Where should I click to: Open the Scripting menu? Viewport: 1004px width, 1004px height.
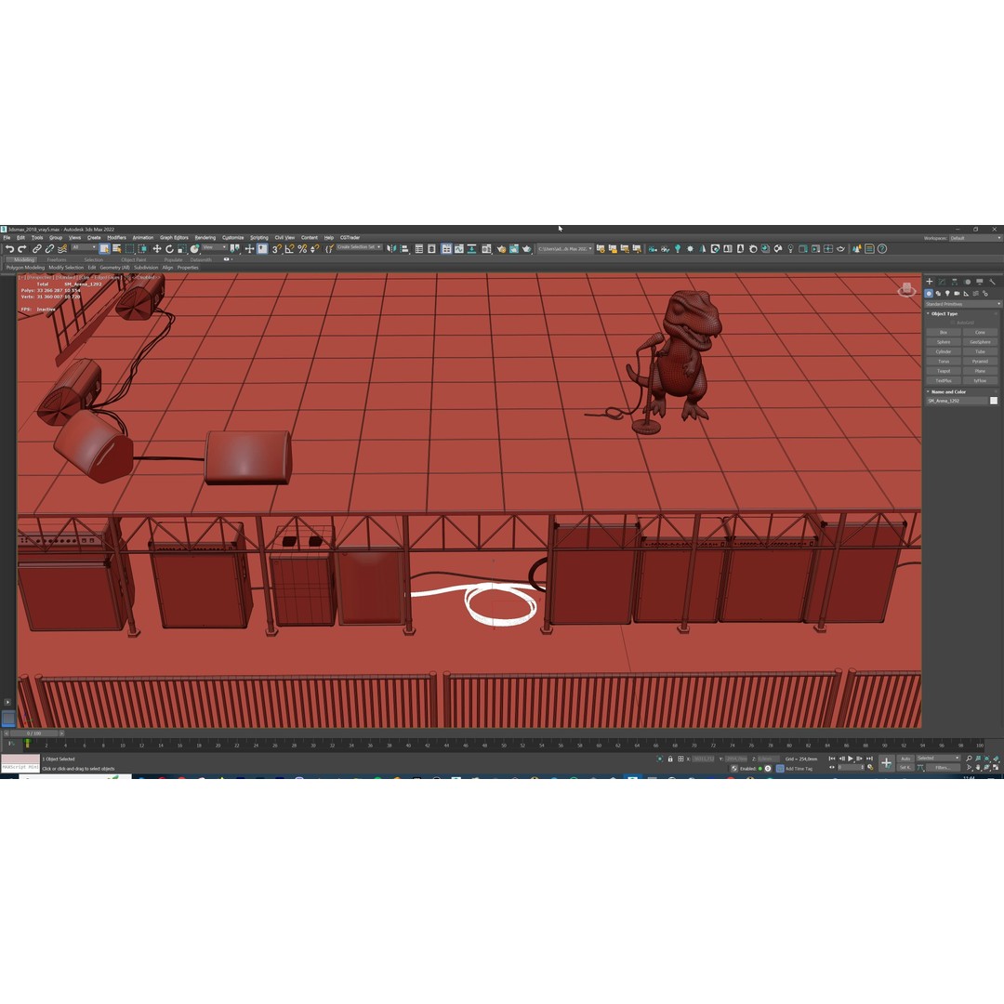tap(259, 238)
